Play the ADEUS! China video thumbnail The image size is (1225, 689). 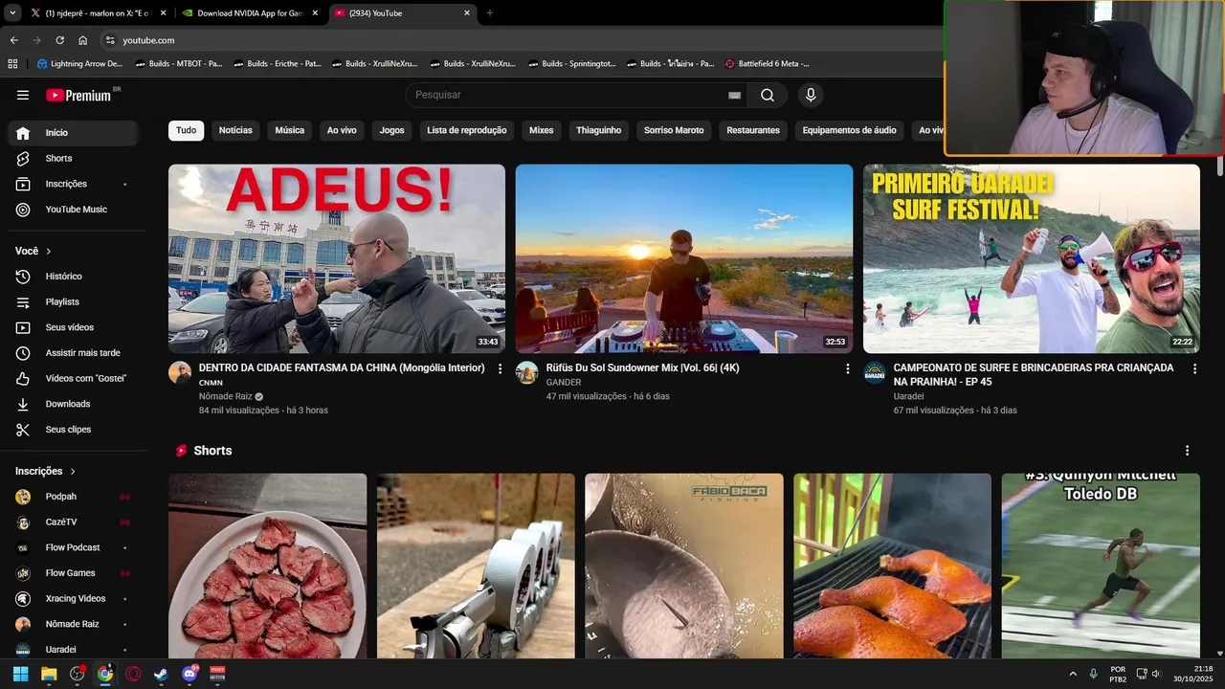[337, 258]
